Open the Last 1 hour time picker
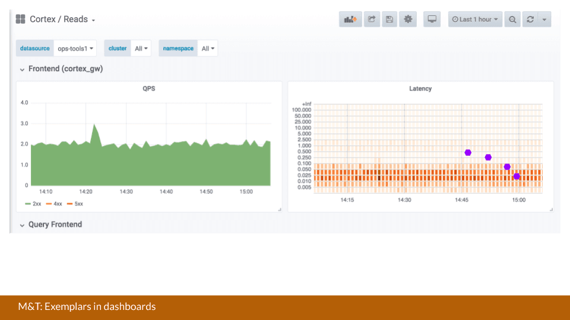This screenshot has width=570, height=320. pos(475,19)
